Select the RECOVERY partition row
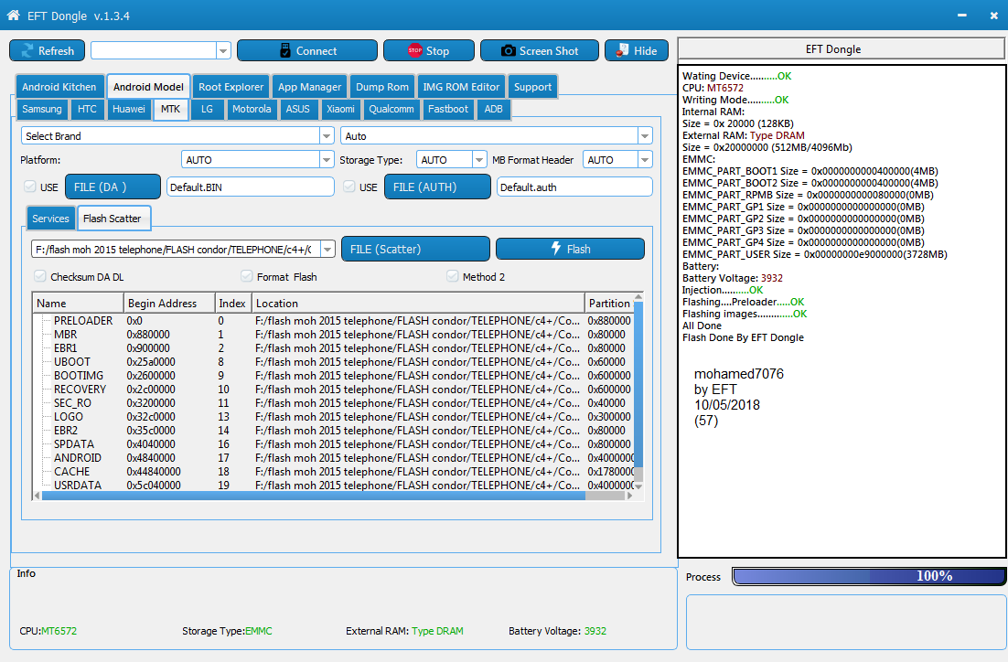The height and width of the screenshot is (662, 1008). pyautogui.click(x=333, y=390)
